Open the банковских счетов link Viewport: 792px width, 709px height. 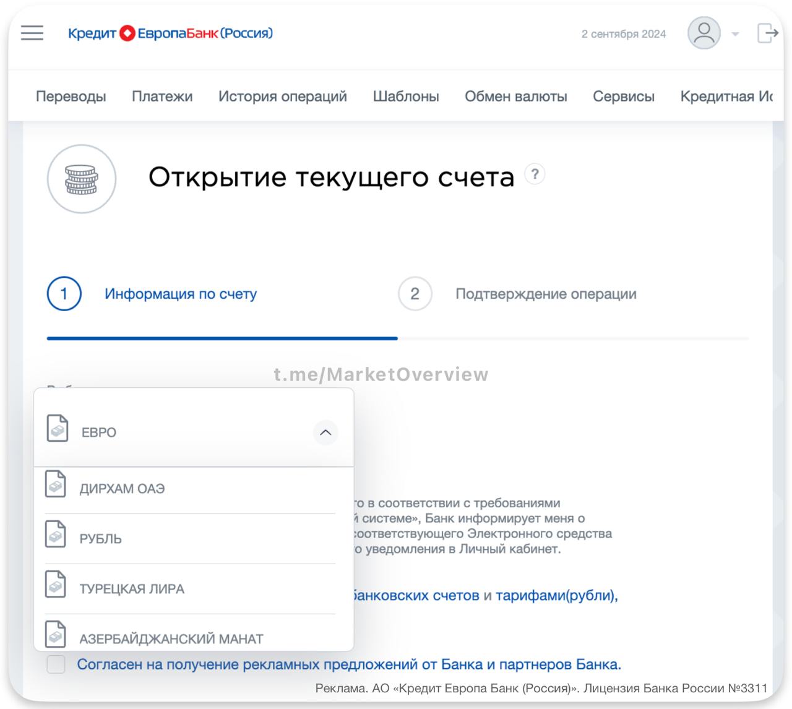(416, 596)
